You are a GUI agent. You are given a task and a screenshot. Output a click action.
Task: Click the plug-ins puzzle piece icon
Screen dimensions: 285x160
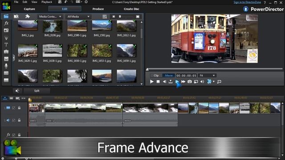coord(28,16)
